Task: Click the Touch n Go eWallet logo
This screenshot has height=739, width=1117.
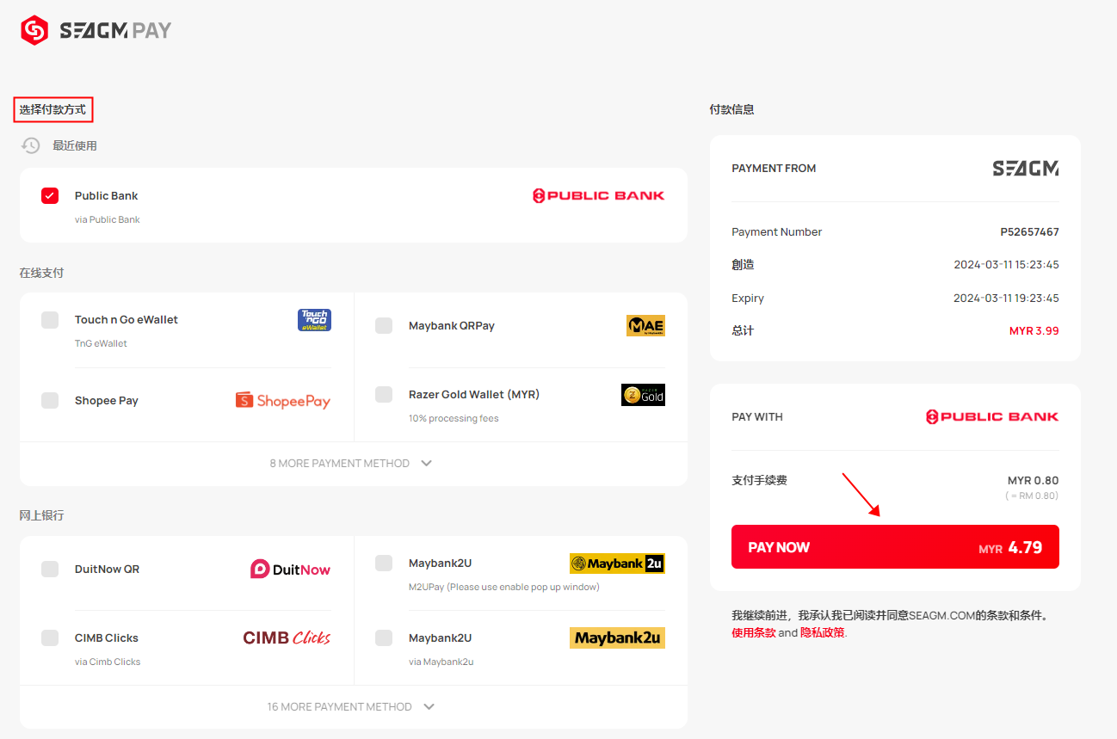Action: coord(314,320)
